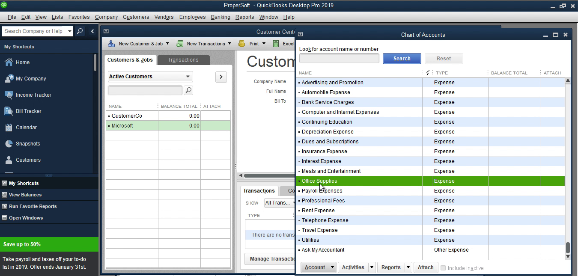Collapse the left sidebar with arrow
Image resolution: width=578 pixels, height=276 pixels.
pyautogui.click(x=92, y=31)
